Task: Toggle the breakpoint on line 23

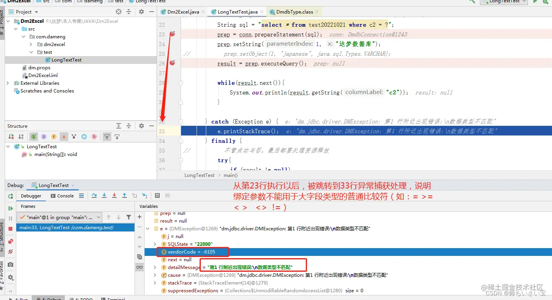Action: [172, 34]
